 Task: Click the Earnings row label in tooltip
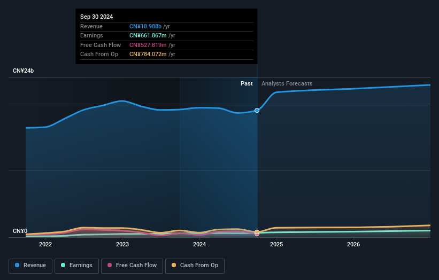[x=91, y=35]
